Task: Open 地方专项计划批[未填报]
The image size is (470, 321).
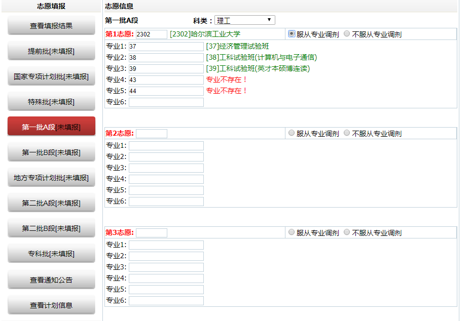Action: coord(51,178)
